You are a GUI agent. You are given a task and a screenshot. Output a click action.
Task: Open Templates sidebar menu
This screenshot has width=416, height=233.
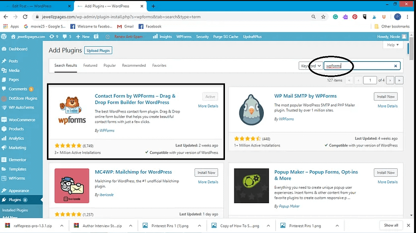17,169
